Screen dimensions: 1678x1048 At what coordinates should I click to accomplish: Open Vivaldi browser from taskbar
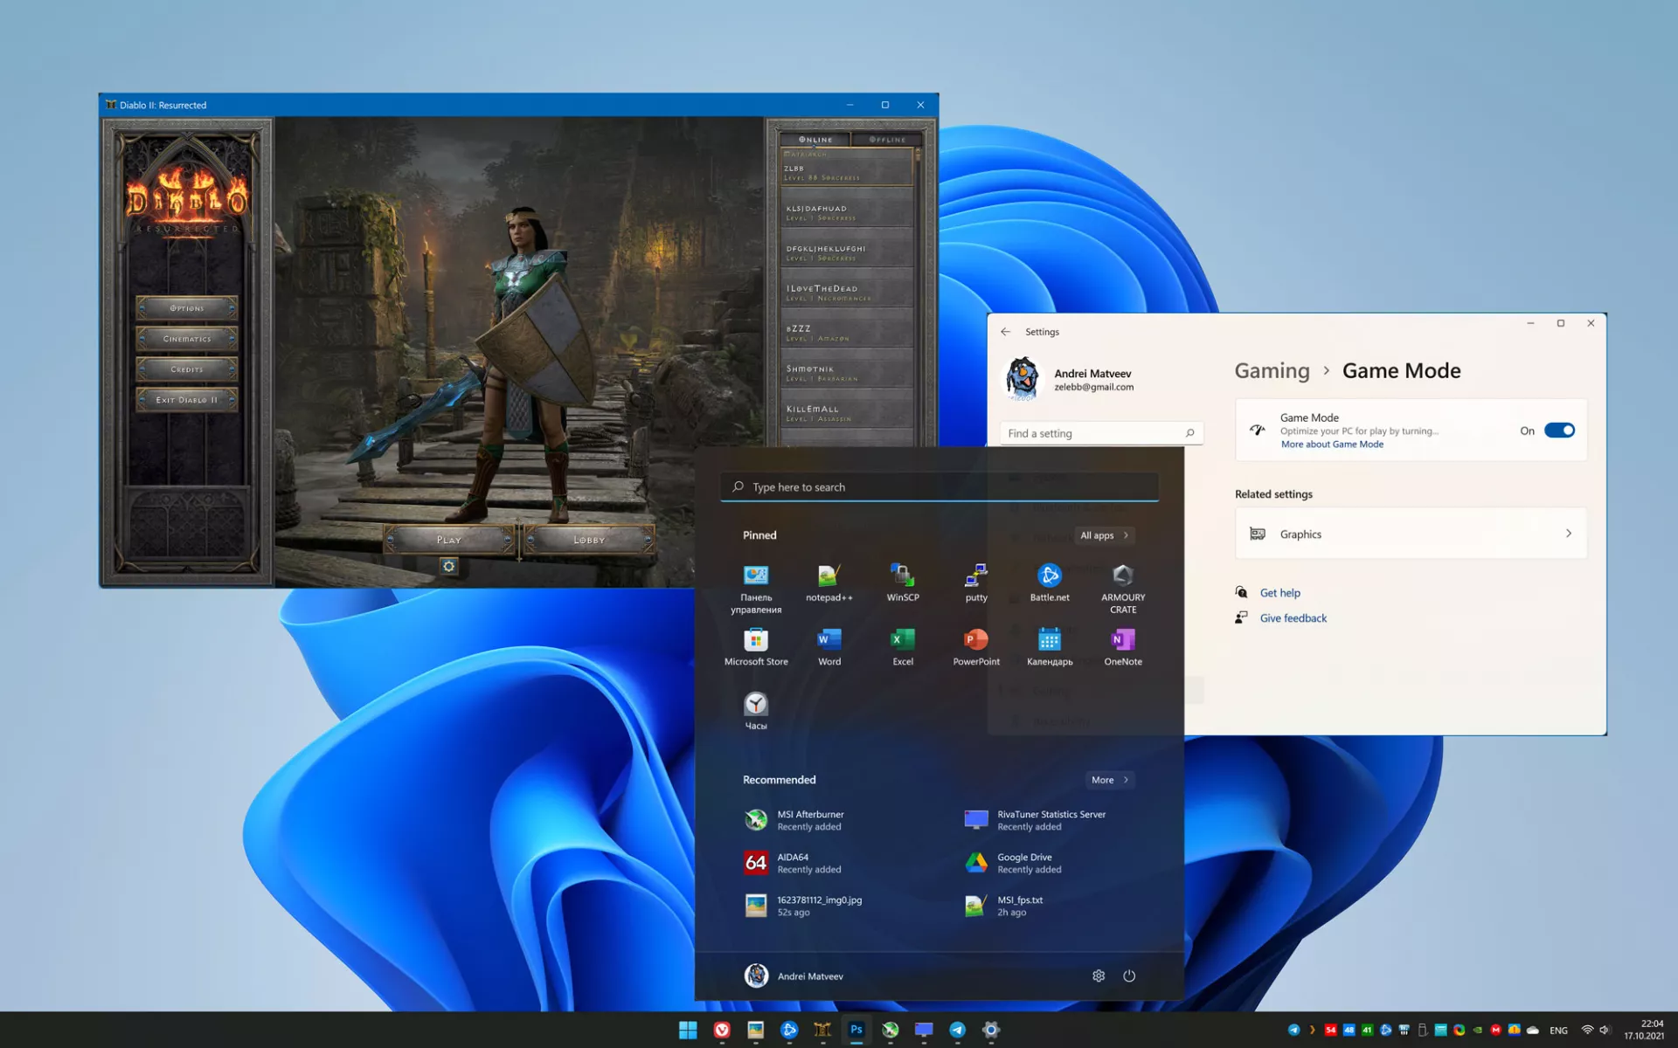[x=722, y=1030]
